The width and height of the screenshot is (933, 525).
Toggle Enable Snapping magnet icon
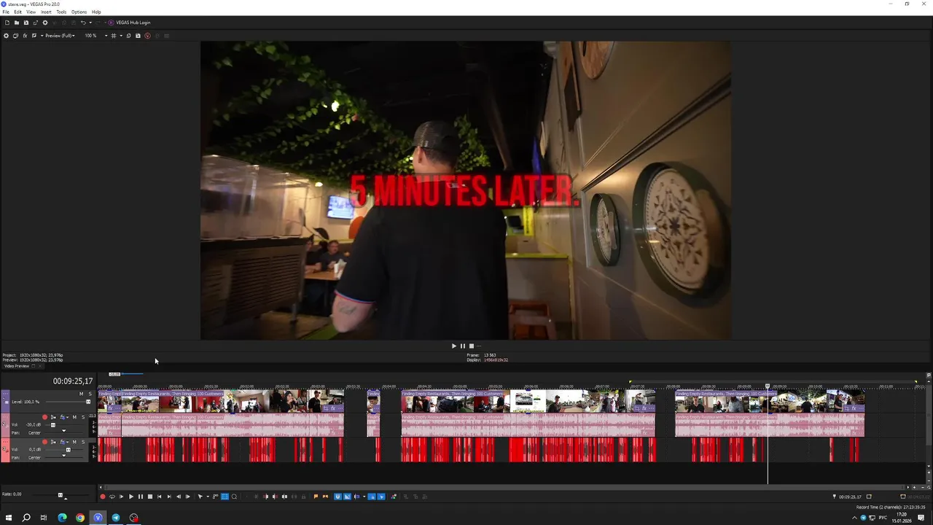pyautogui.click(x=337, y=497)
